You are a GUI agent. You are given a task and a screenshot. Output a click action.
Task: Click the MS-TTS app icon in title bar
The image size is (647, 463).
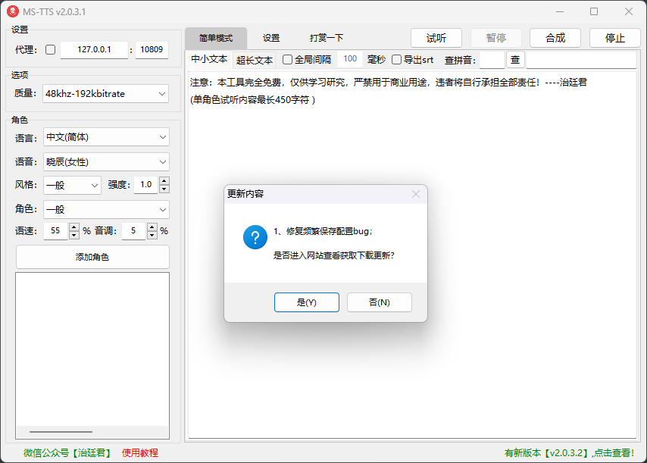coord(12,11)
